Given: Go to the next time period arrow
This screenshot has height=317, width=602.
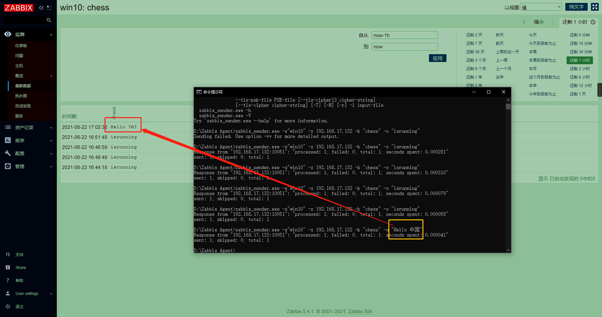Looking at the screenshot, I should [x=553, y=22].
